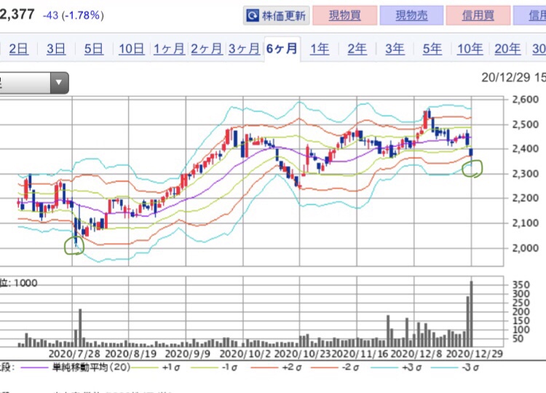Click the price change -43 (-1.78%)

click(x=73, y=15)
